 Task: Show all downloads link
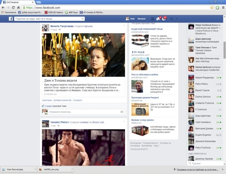click(x=198, y=170)
